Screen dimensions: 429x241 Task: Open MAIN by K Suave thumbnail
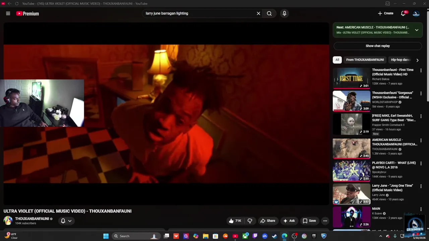click(351, 217)
